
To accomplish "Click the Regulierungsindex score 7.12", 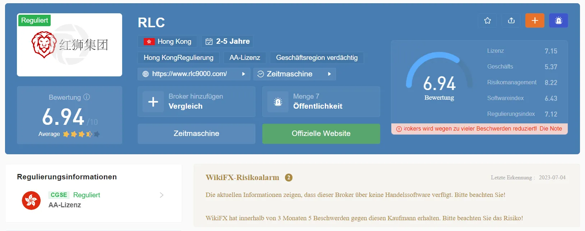I will coord(551,114).
